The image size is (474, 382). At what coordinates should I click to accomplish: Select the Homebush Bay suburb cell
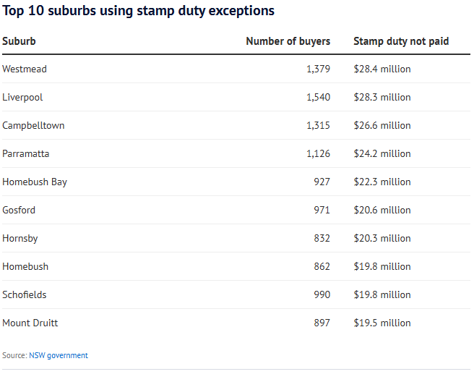(x=35, y=182)
